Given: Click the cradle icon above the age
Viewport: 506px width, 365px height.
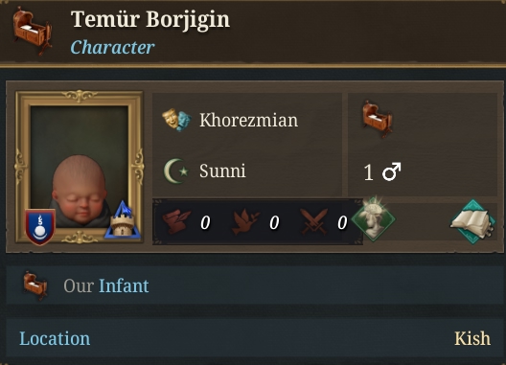Looking at the screenshot, I should [x=377, y=119].
